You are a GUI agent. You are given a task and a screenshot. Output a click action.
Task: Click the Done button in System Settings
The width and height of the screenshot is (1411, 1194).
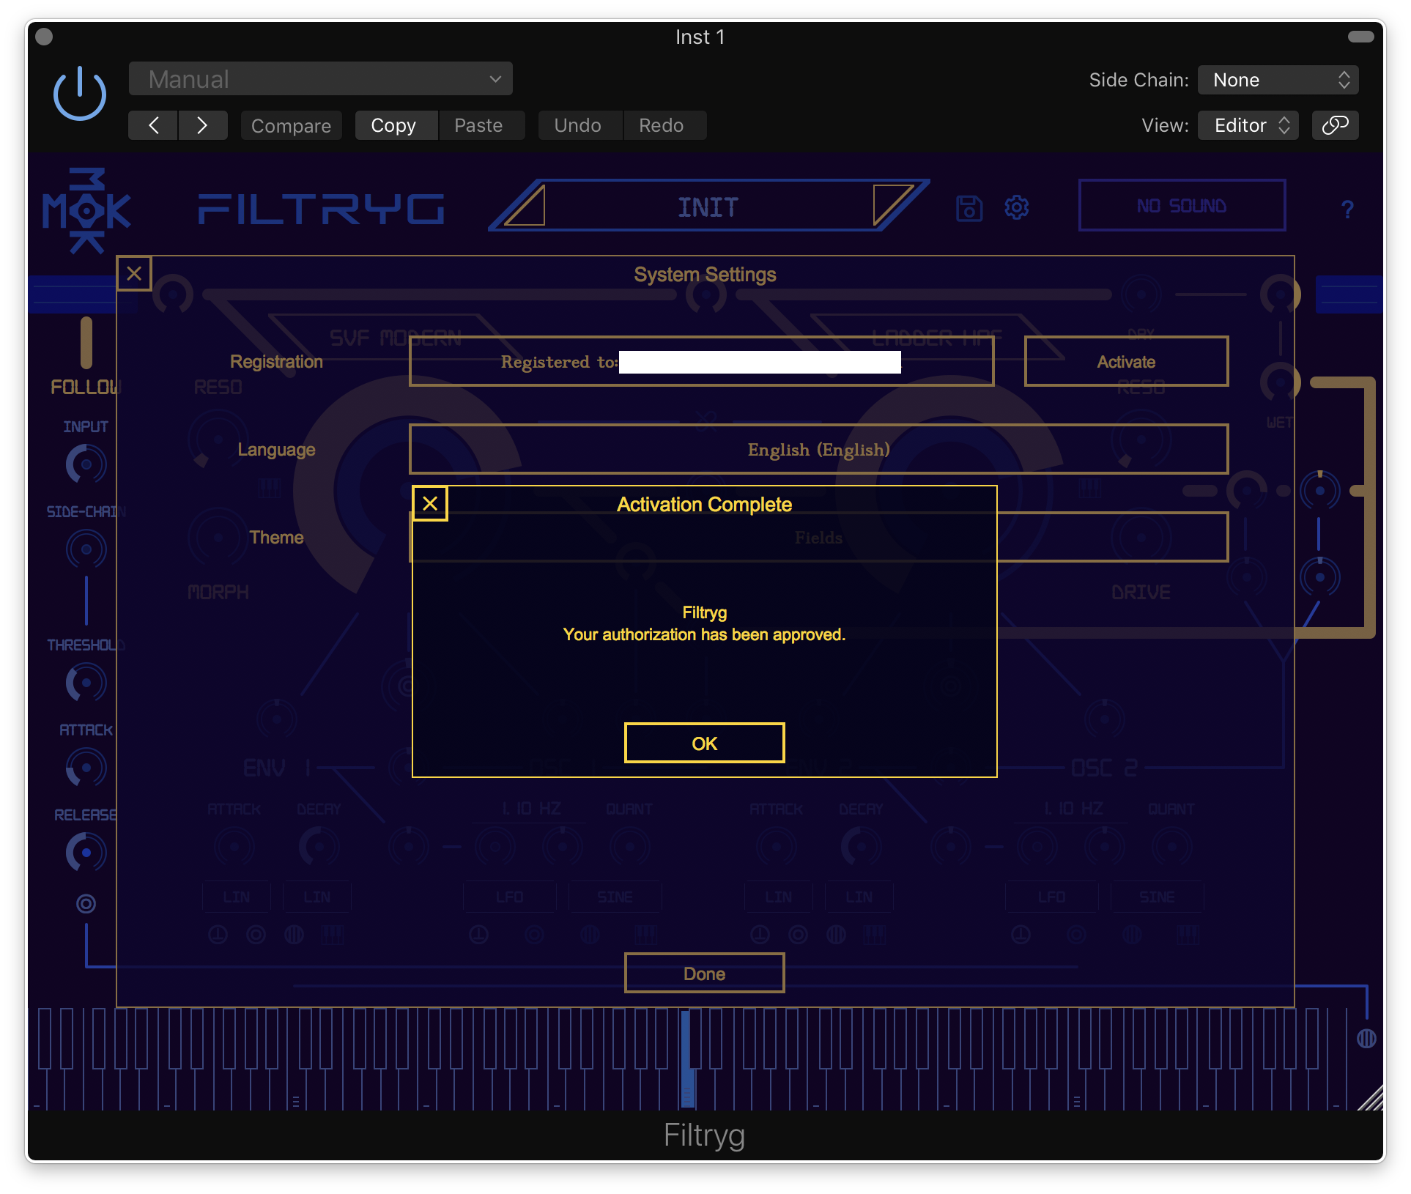[704, 974]
